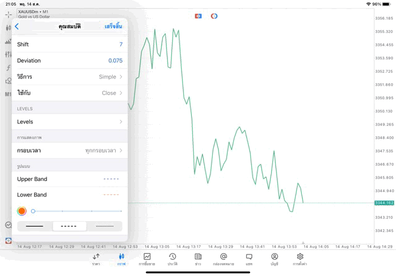Screen dimensions: 396x276
Task: Open the method option set to Simple
Action: (69, 77)
